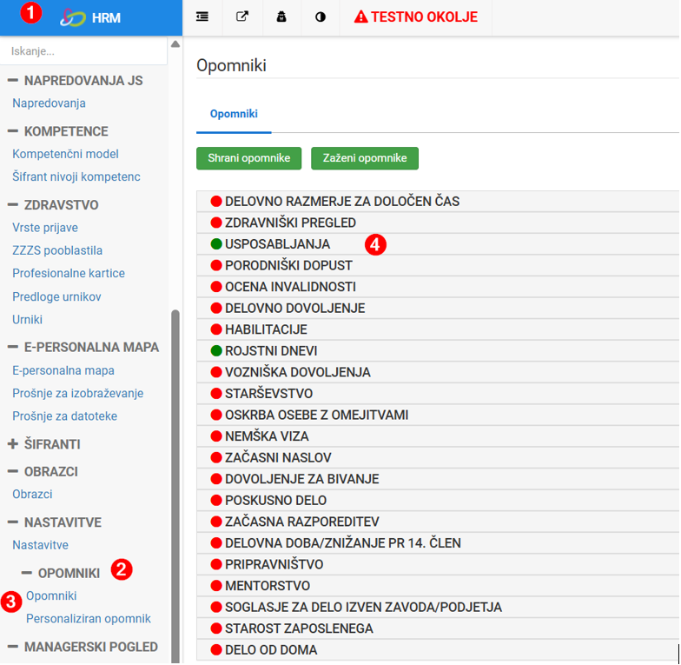Toggle red status dot for HABILITACIJE
This screenshot has width=681, height=665.
pyautogui.click(x=215, y=329)
